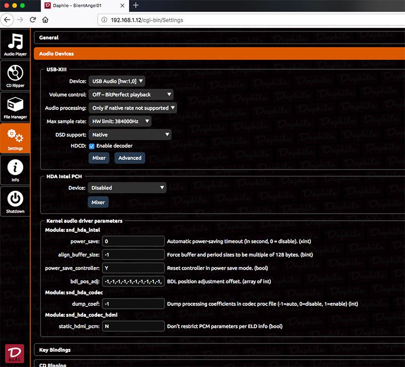405x367 pixels.
Task: Open the USB Audio device dropdown
Action: point(117,81)
